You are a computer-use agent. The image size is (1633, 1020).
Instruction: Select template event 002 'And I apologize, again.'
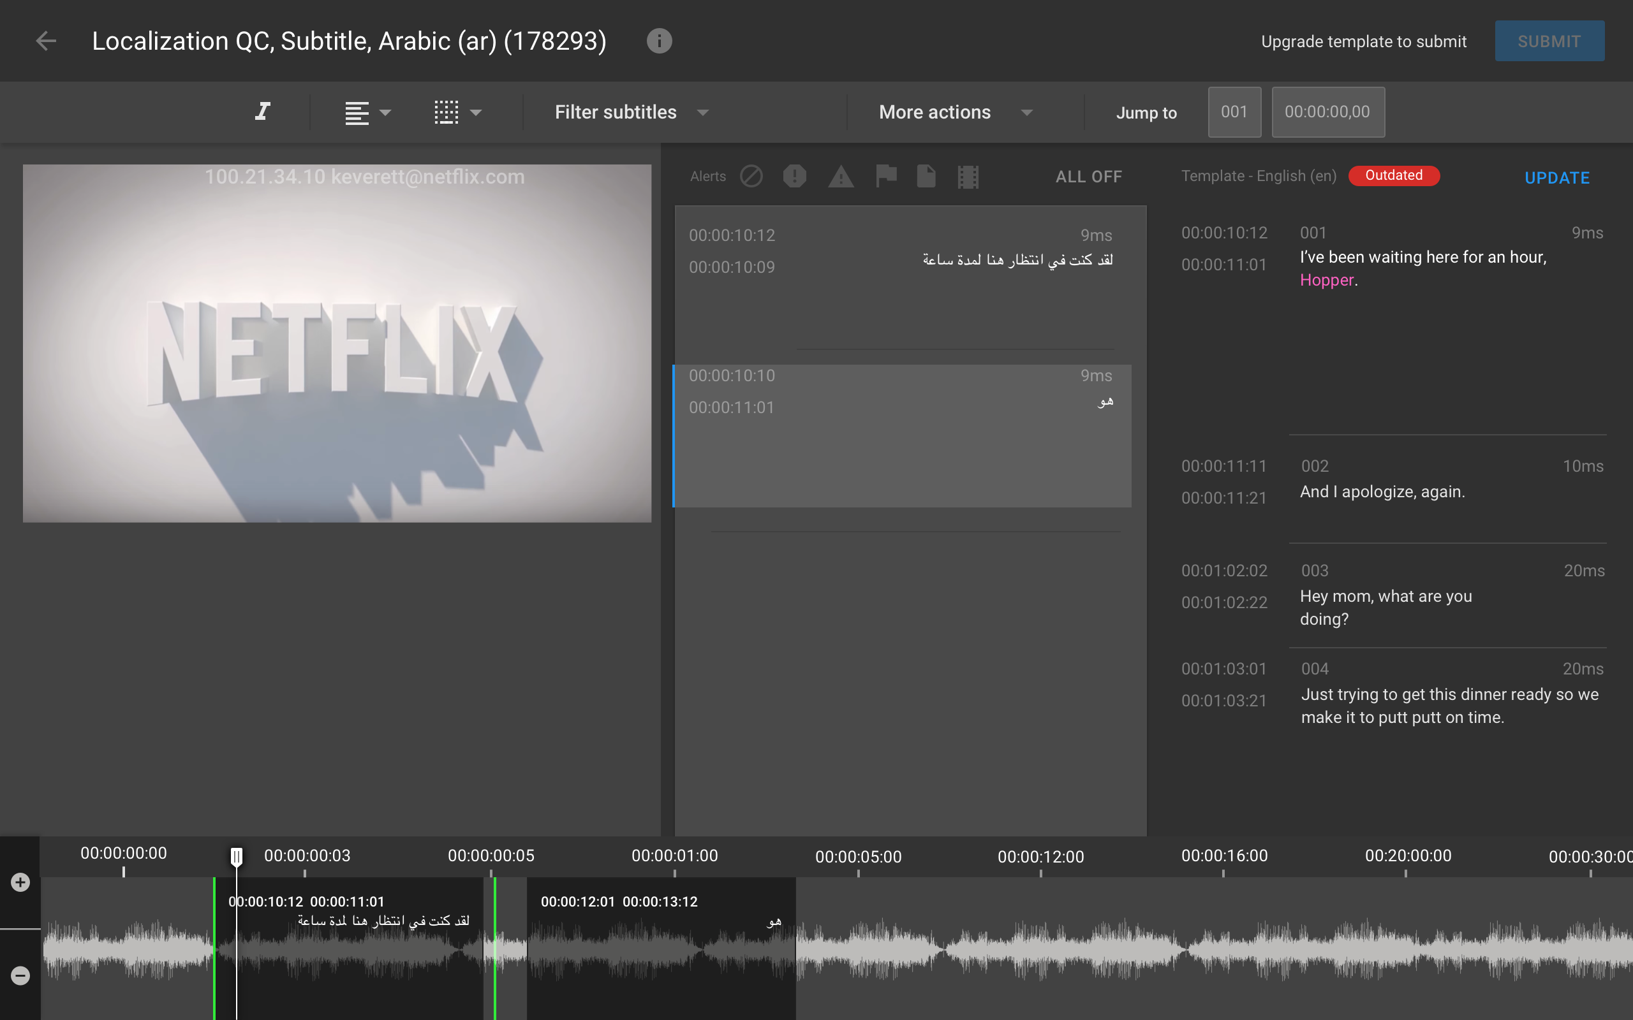(x=1382, y=492)
